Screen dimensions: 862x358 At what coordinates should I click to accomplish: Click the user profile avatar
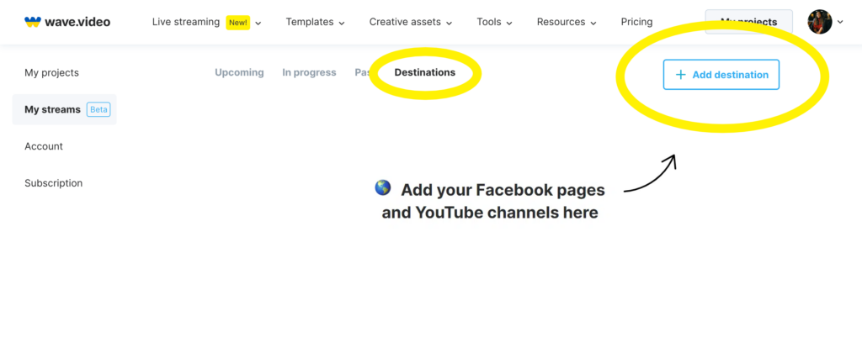coord(819,22)
